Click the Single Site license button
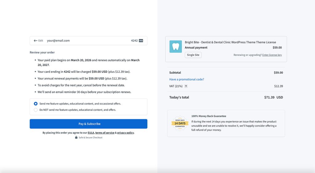Viewport: 315px width, 173px height. (x=193, y=55)
